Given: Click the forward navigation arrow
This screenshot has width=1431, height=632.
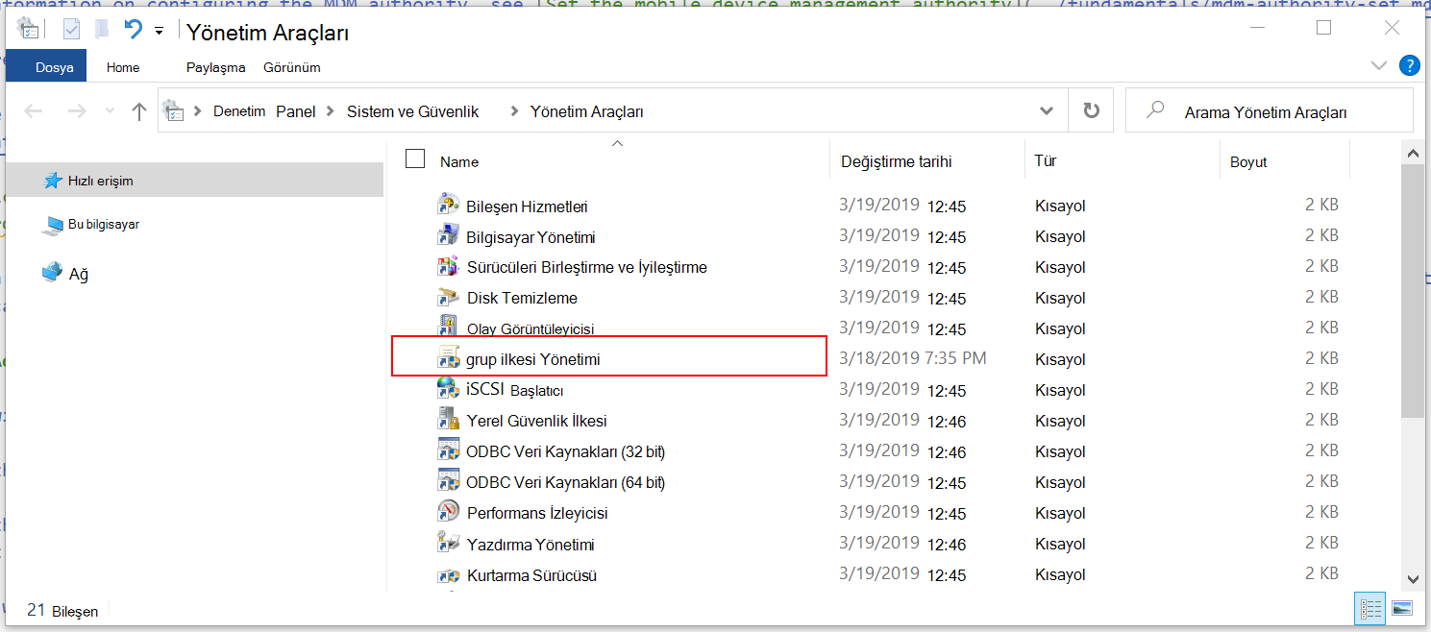Looking at the screenshot, I should coord(78,111).
